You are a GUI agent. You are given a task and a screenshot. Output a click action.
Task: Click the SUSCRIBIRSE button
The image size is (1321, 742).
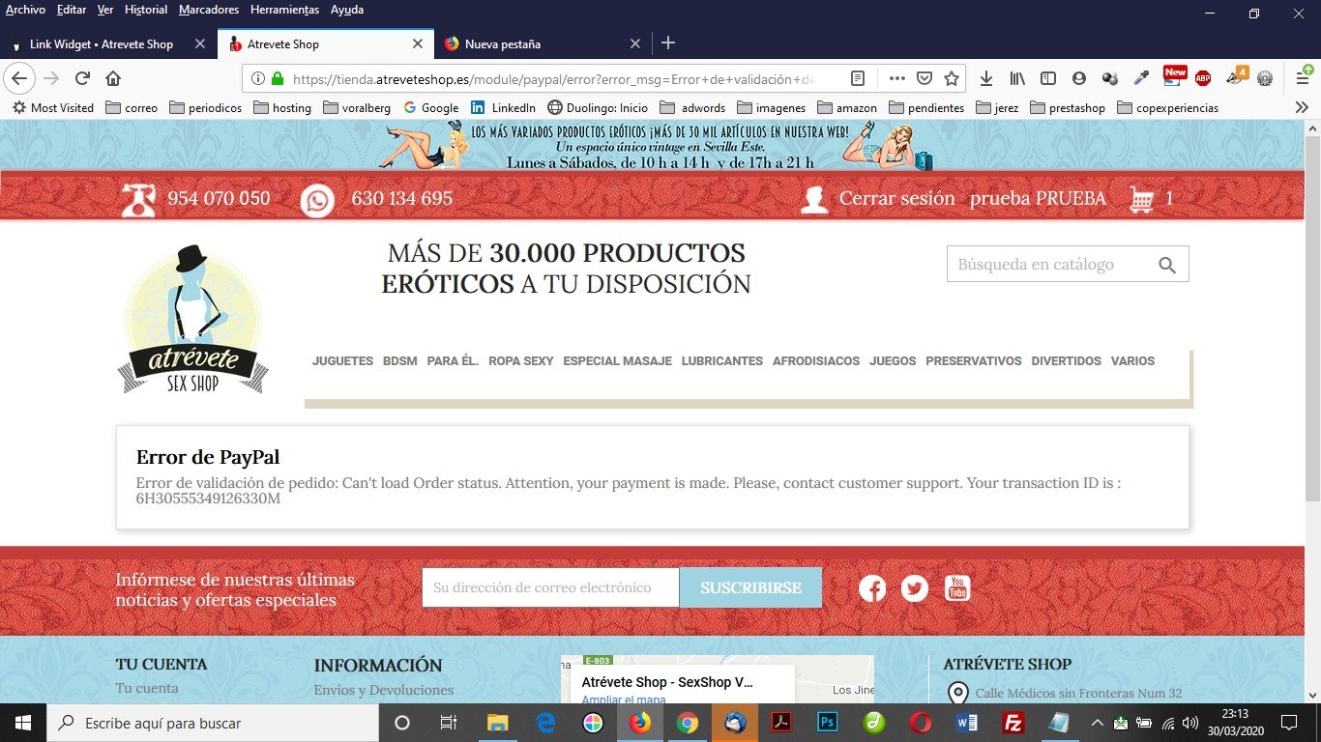[750, 587]
